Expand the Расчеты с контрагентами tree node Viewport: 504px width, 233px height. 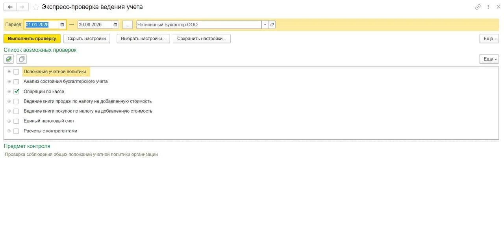click(9, 131)
